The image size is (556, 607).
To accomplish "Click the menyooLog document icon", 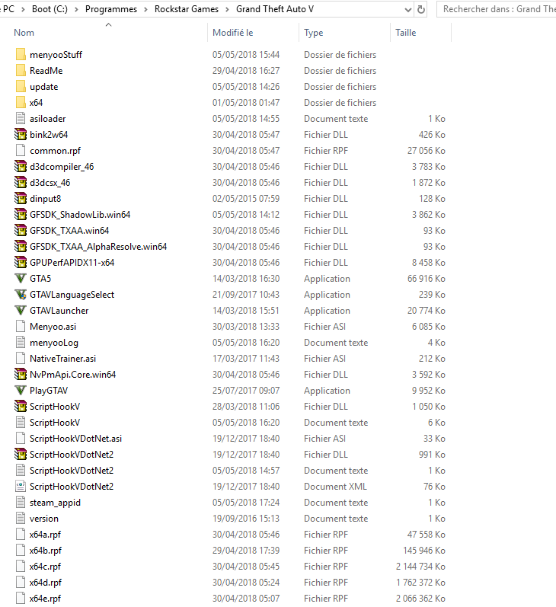I will coord(21,343).
